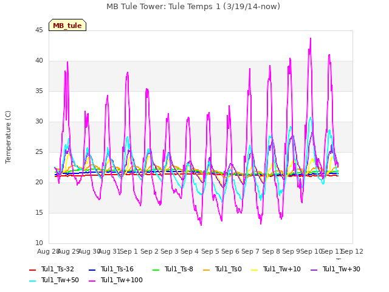Click the cyan Tul1_Tw+50 legend swatch
This screenshot has height=292, width=389.
pyautogui.click(x=32, y=281)
